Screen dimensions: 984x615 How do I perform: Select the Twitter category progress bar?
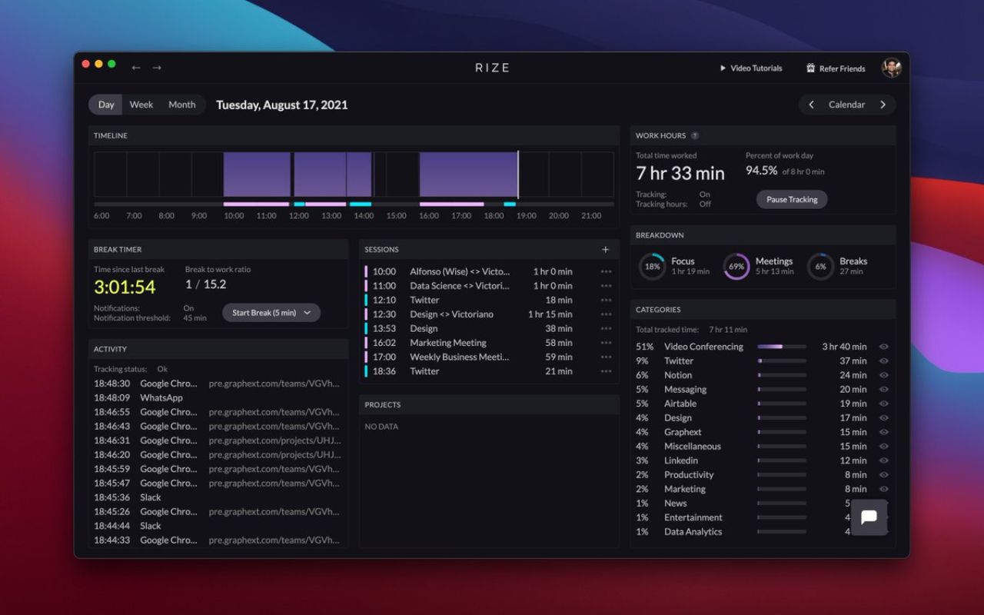pos(782,361)
